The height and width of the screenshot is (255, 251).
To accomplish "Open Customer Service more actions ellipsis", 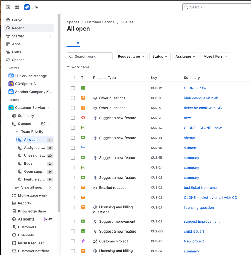I will (x=50, y=108).
